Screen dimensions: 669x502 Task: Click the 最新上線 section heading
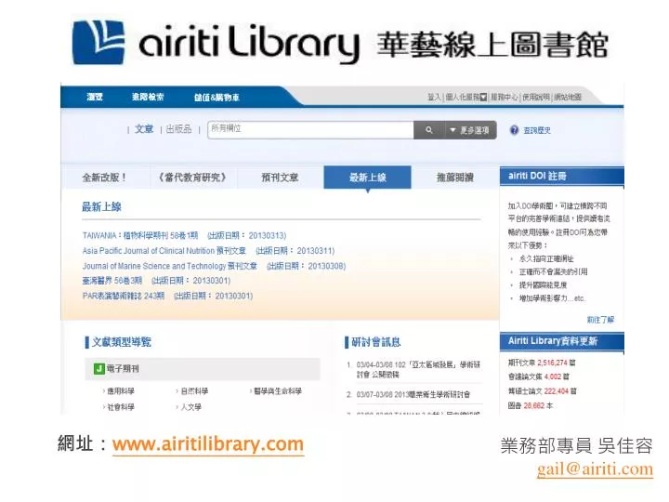click(x=101, y=207)
